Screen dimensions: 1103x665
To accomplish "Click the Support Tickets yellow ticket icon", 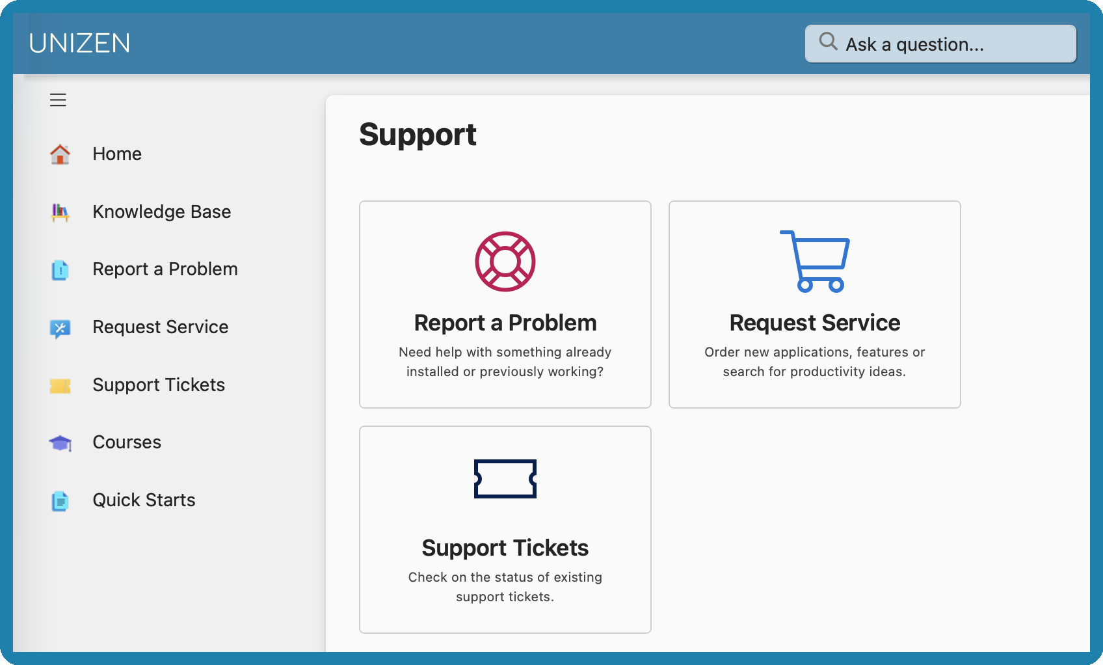I will (x=59, y=385).
